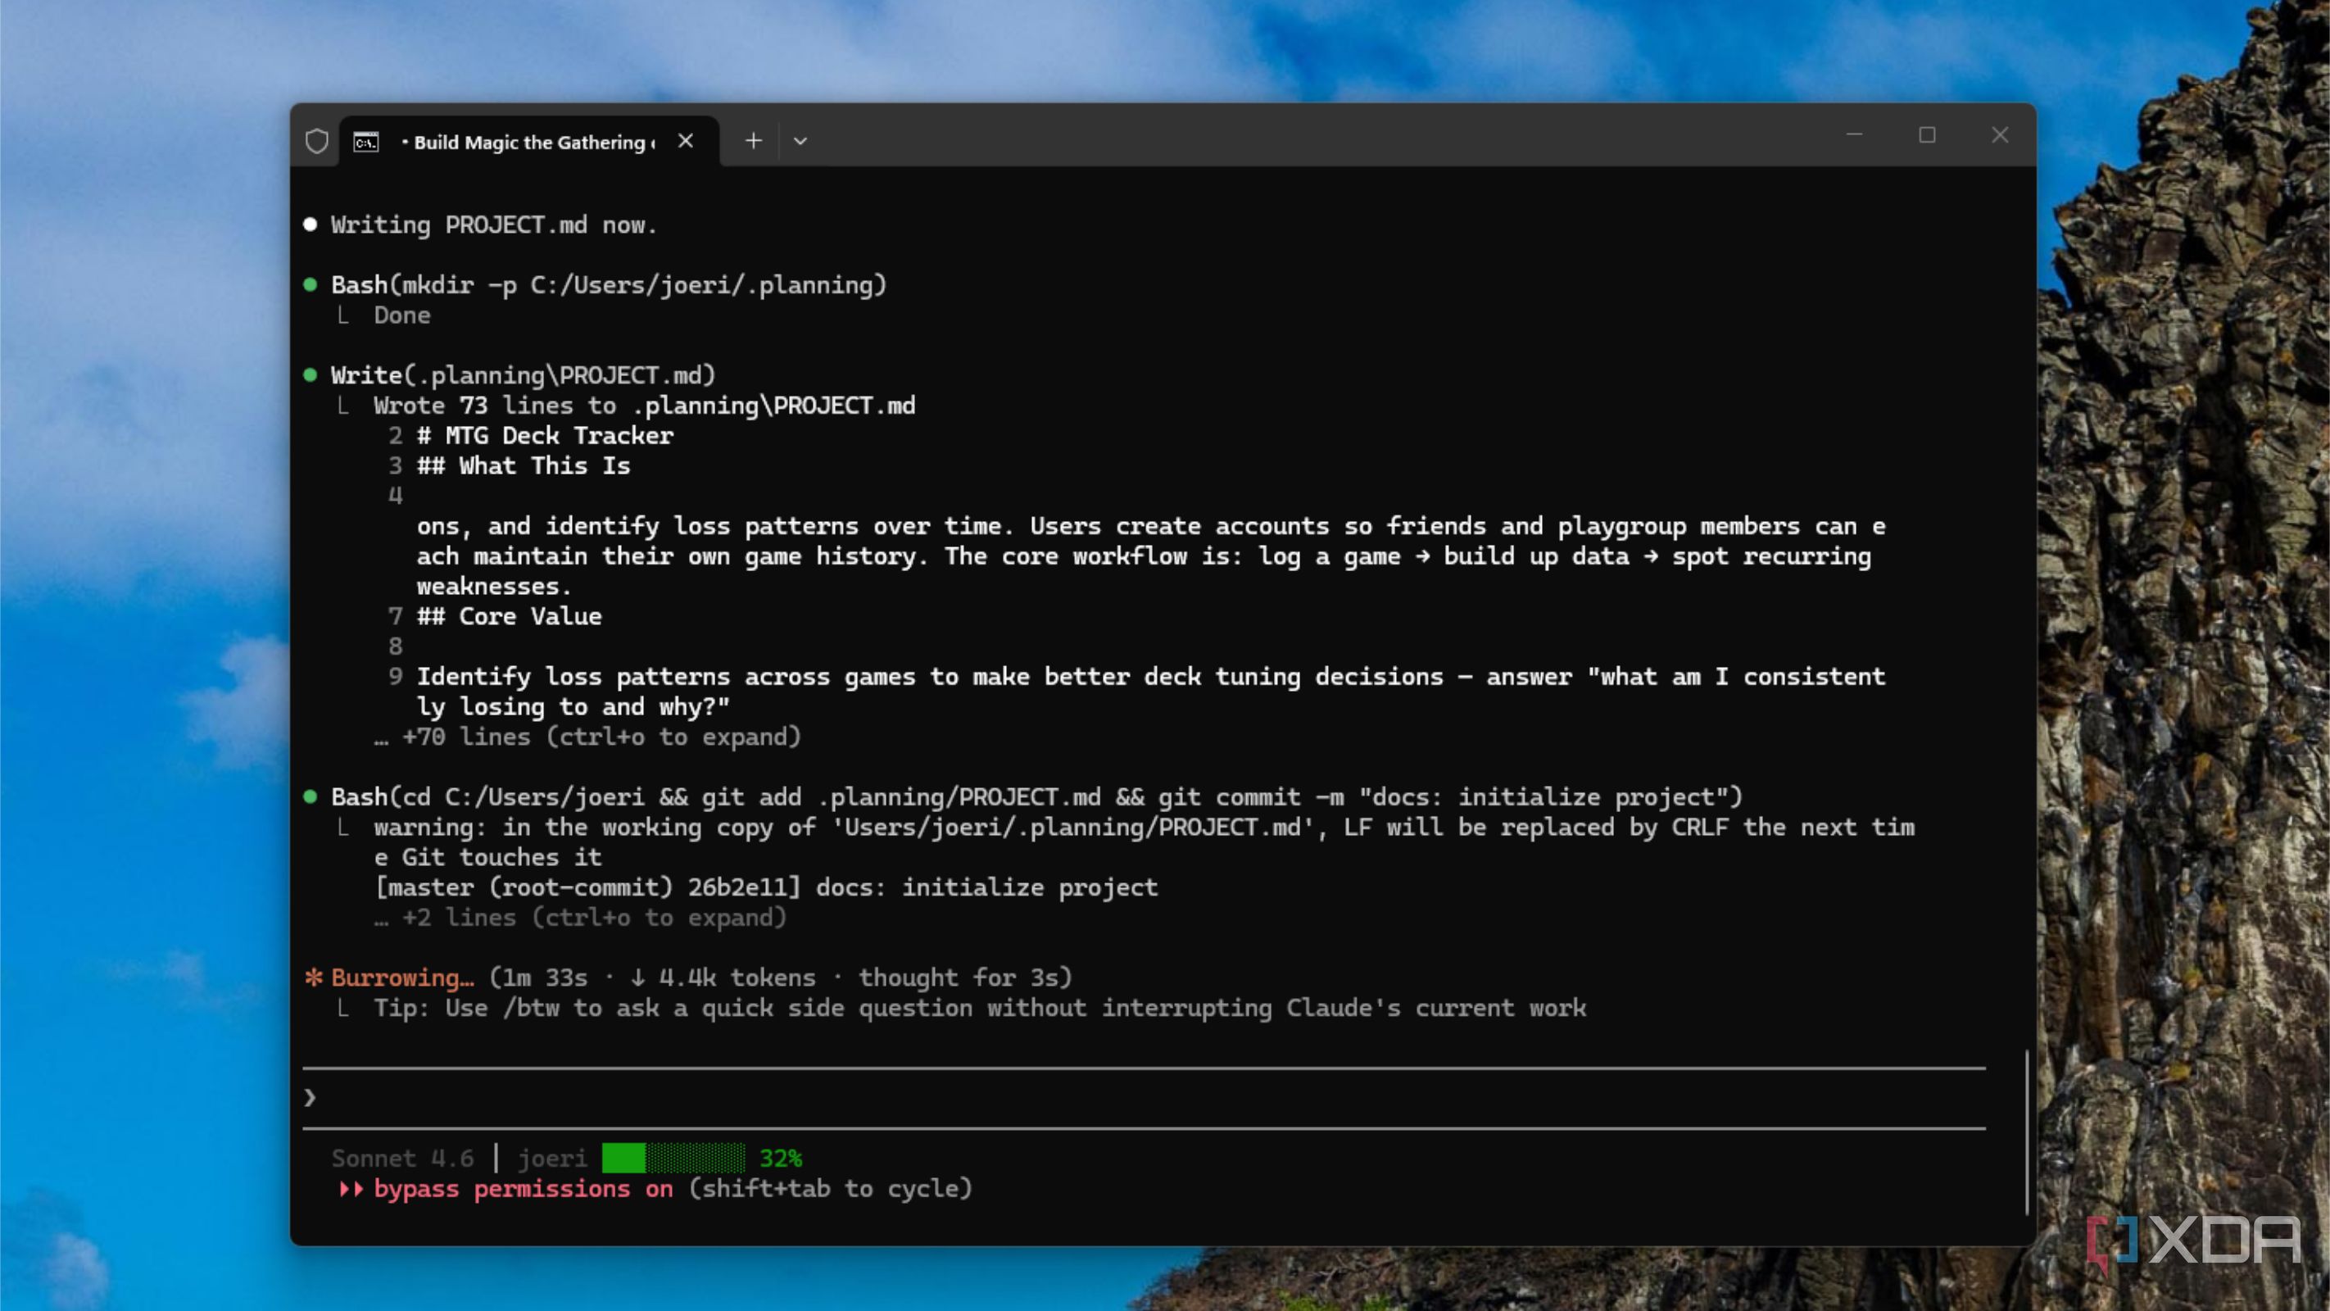Click the '## What This Is' line
This screenshot has width=2330, height=1311.
524,466
